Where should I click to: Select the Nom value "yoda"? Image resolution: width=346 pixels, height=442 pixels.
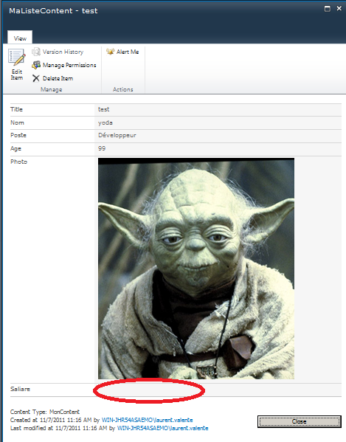click(105, 122)
